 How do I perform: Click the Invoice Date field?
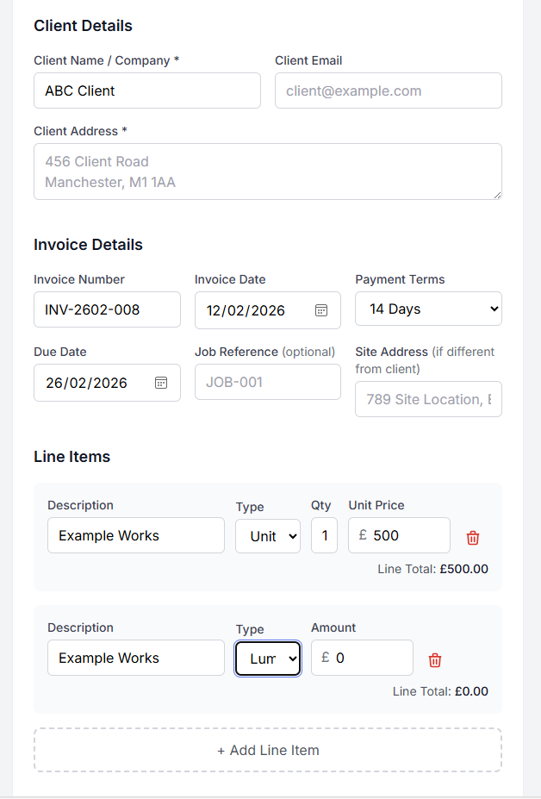tap(254, 310)
